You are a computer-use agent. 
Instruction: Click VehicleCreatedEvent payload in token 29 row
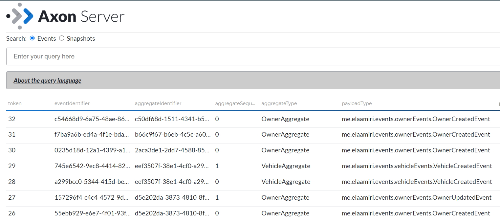[x=417, y=166]
